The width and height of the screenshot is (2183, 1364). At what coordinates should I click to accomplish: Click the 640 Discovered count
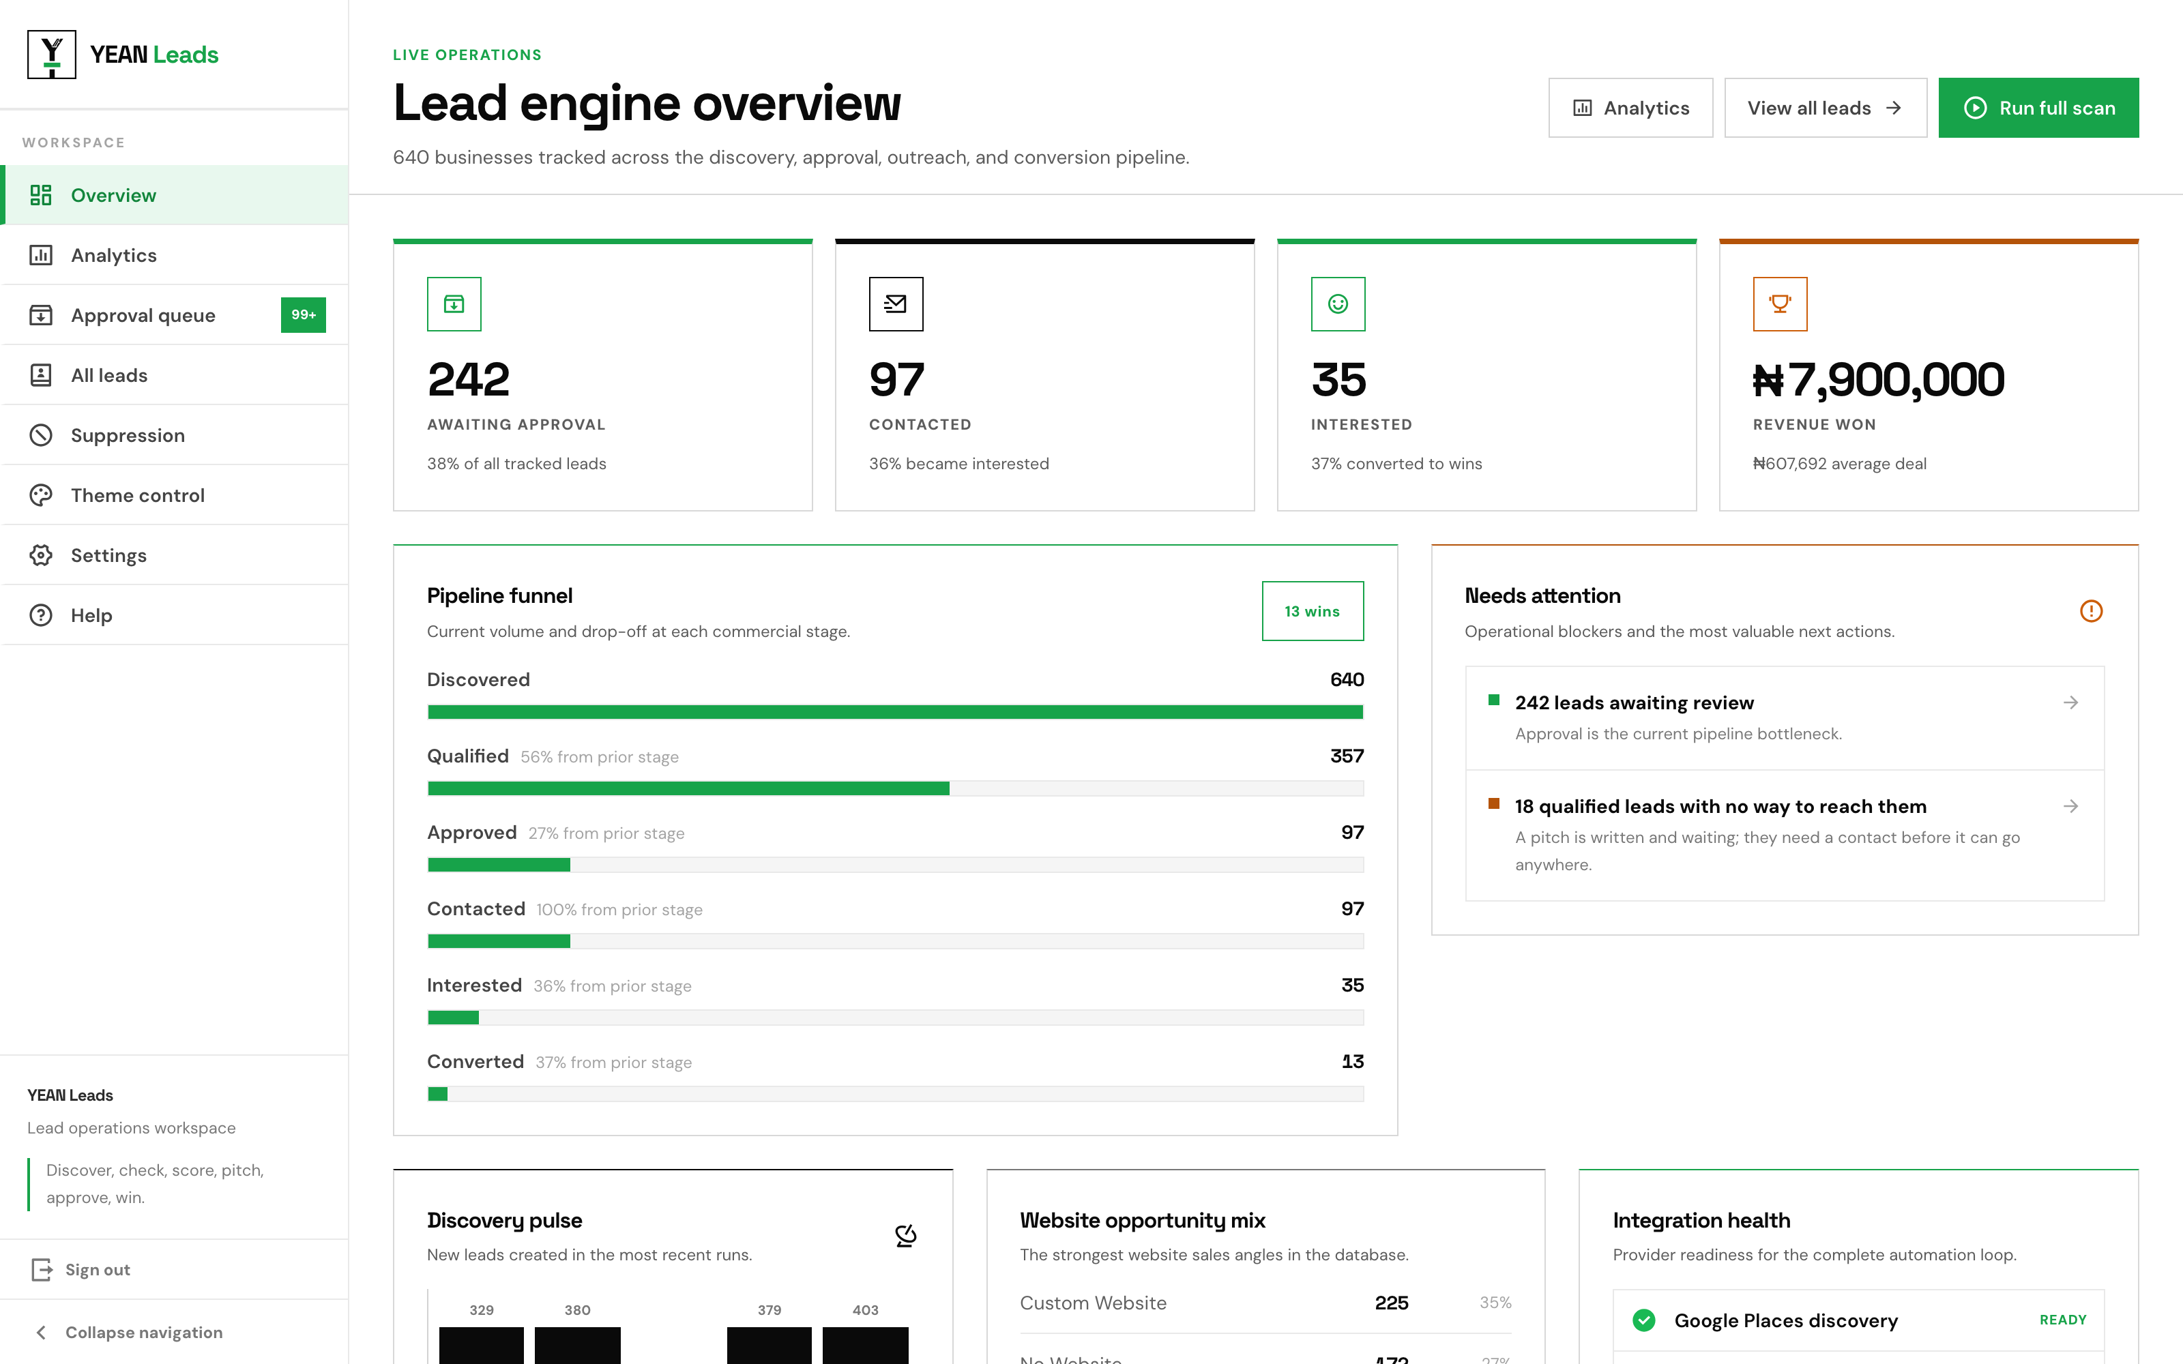(1347, 679)
